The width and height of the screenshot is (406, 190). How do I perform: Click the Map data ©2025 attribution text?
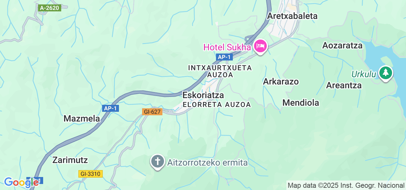pos(346,185)
